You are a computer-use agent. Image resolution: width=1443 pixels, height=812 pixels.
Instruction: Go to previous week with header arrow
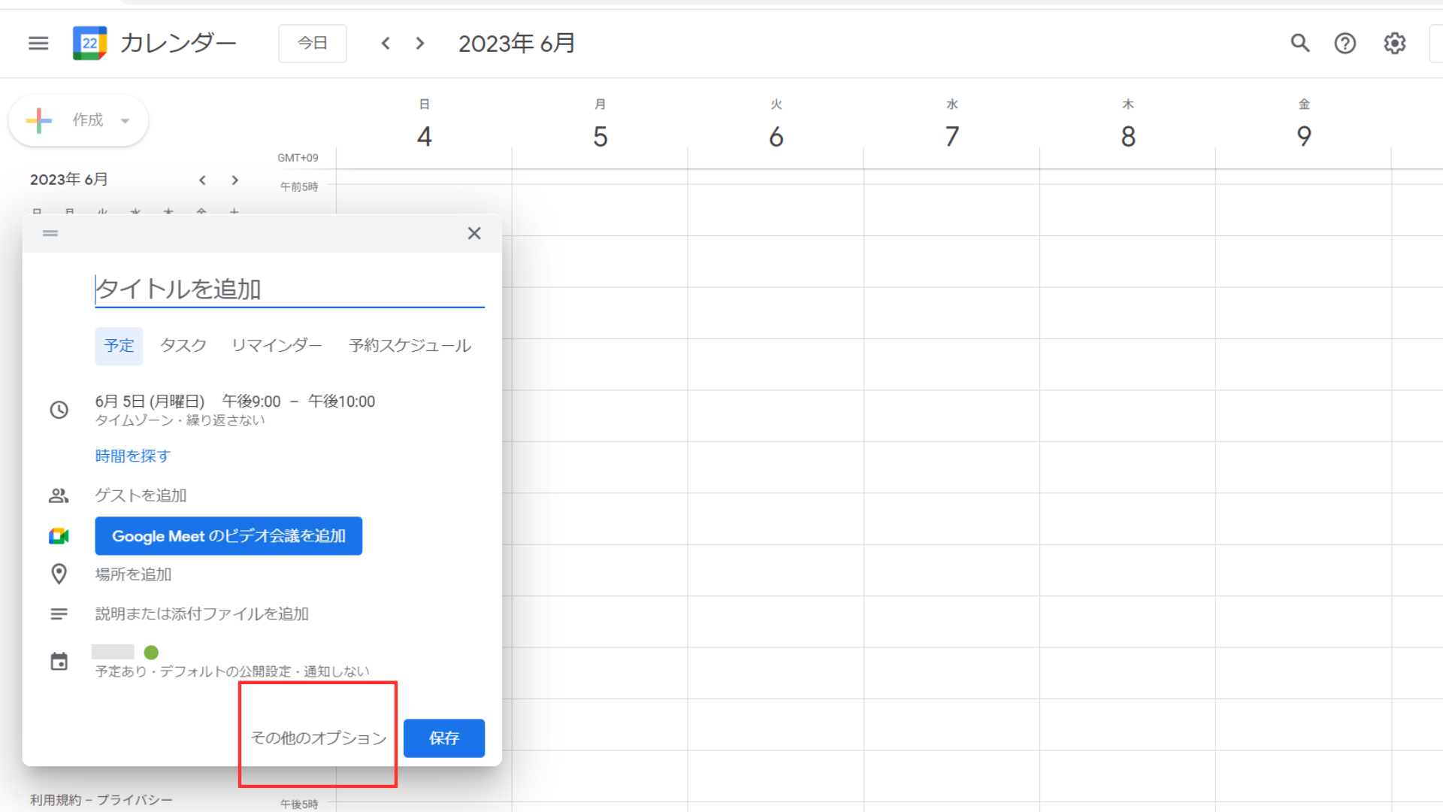point(386,44)
